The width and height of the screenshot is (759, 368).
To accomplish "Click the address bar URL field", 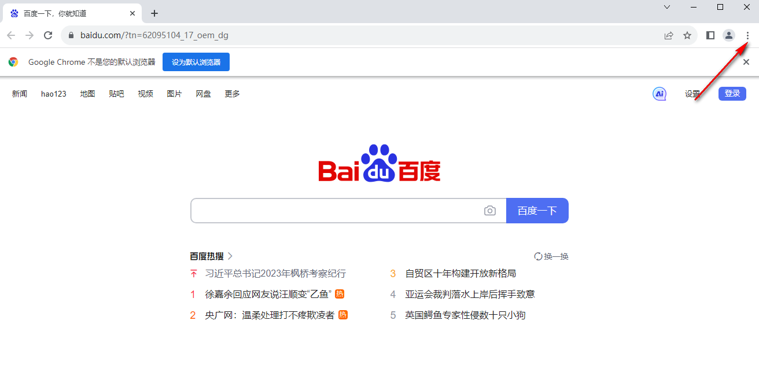I will coord(379,35).
